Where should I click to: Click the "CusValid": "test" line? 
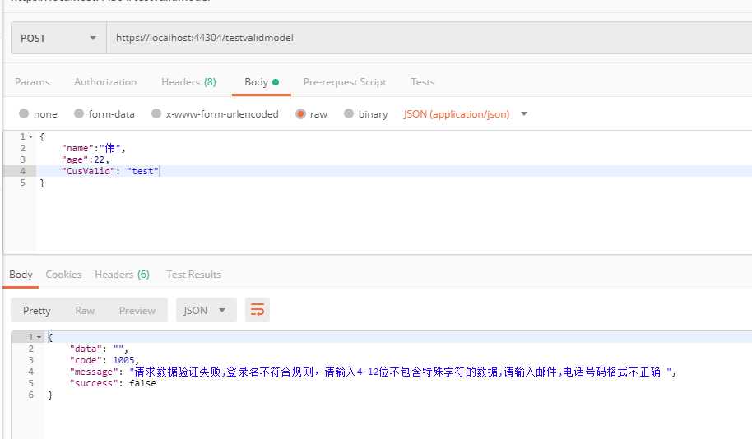tap(109, 171)
